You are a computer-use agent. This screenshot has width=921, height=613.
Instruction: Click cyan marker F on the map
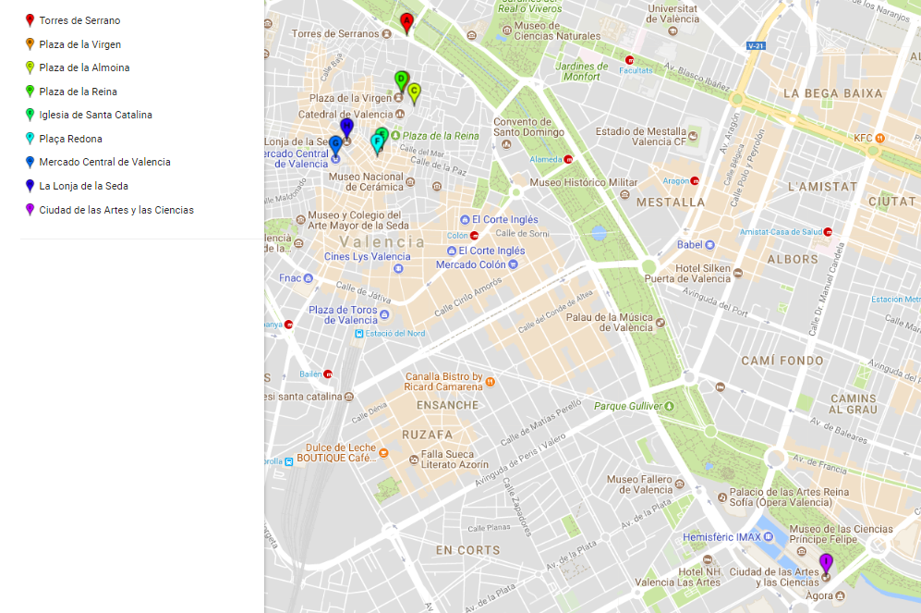(376, 142)
